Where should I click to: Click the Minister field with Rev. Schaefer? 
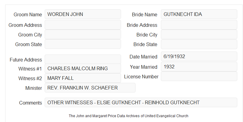tap(90, 88)
